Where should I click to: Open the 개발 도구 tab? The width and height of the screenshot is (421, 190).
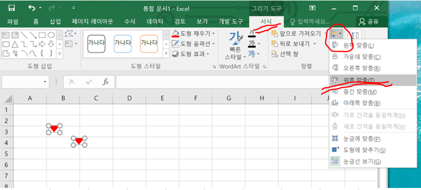(x=231, y=22)
